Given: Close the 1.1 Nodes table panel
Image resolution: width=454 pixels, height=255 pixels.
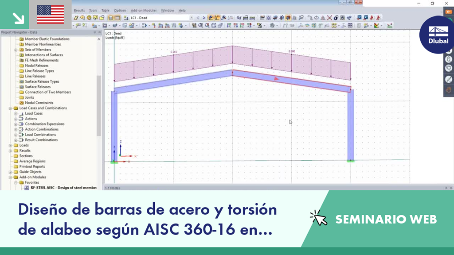Looking at the screenshot, I should tap(451, 188).
